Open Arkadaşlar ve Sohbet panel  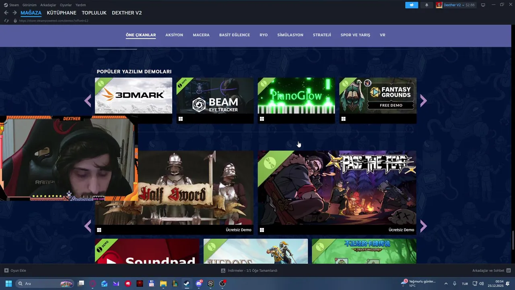[491, 271]
